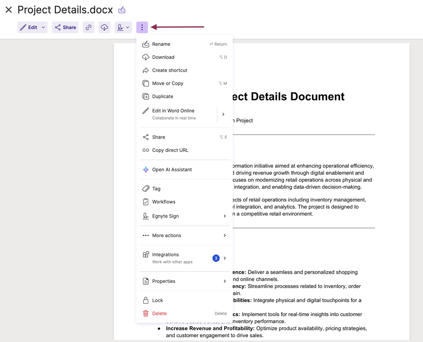Click the red trash can icon

pos(146,314)
